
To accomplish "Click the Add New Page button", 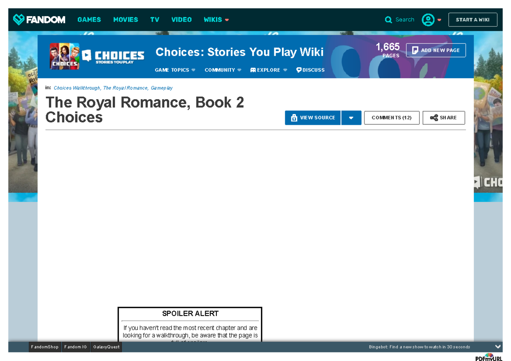I will point(436,50).
